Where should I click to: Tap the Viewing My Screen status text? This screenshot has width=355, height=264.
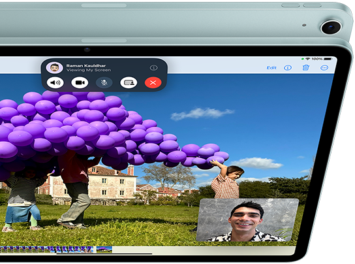click(x=89, y=70)
